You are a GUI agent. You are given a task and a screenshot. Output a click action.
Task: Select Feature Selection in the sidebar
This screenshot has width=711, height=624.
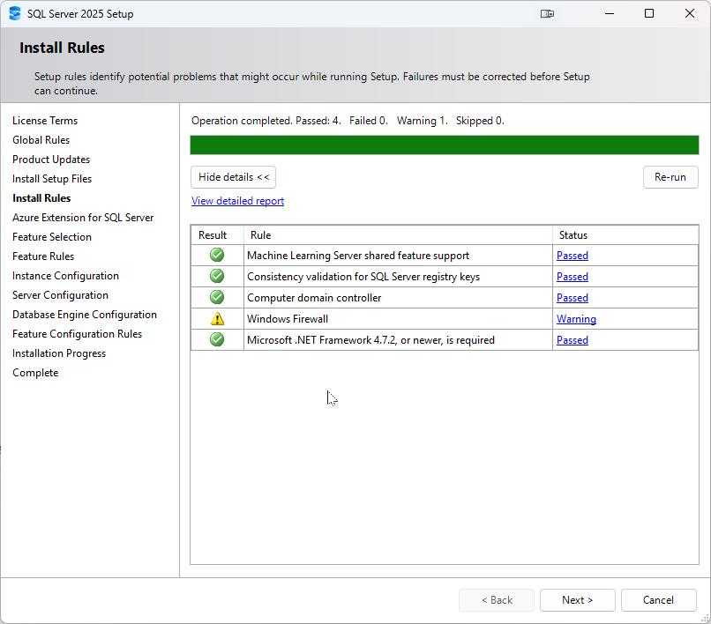tap(52, 237)
